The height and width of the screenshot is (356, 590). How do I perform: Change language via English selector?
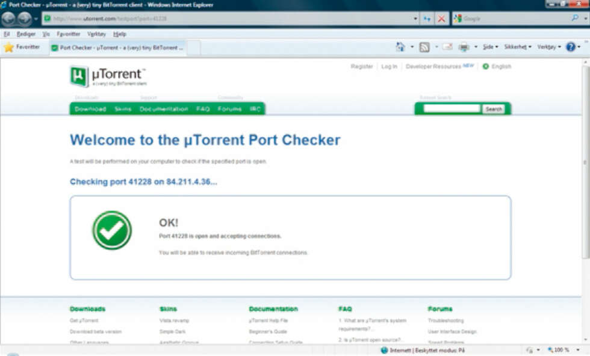[x=497, y=67]
